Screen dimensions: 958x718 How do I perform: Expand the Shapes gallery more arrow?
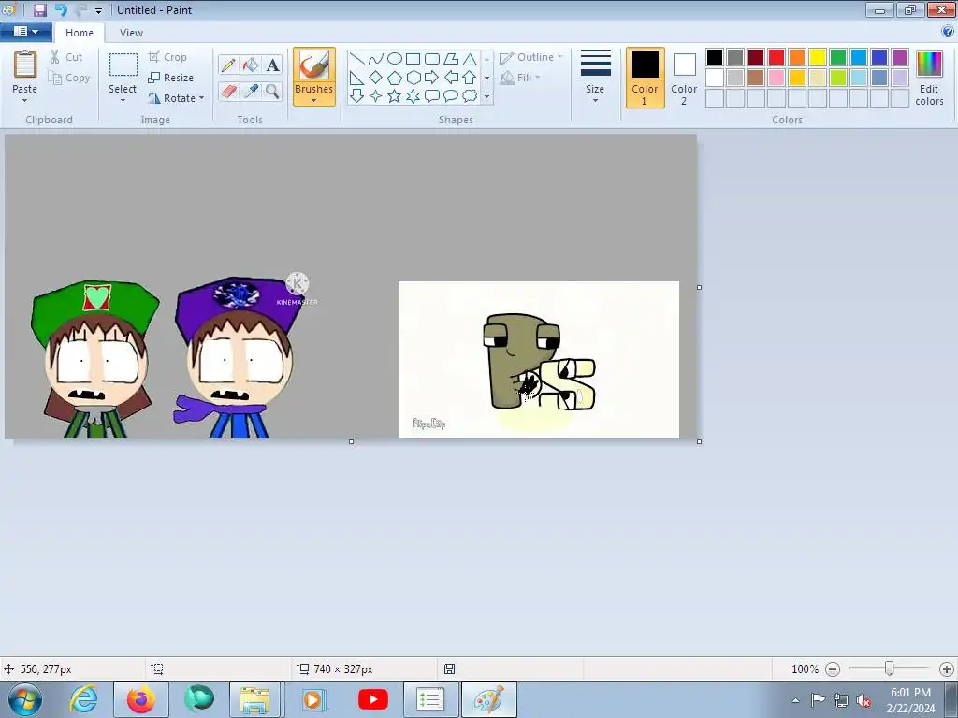pos(486,96)
